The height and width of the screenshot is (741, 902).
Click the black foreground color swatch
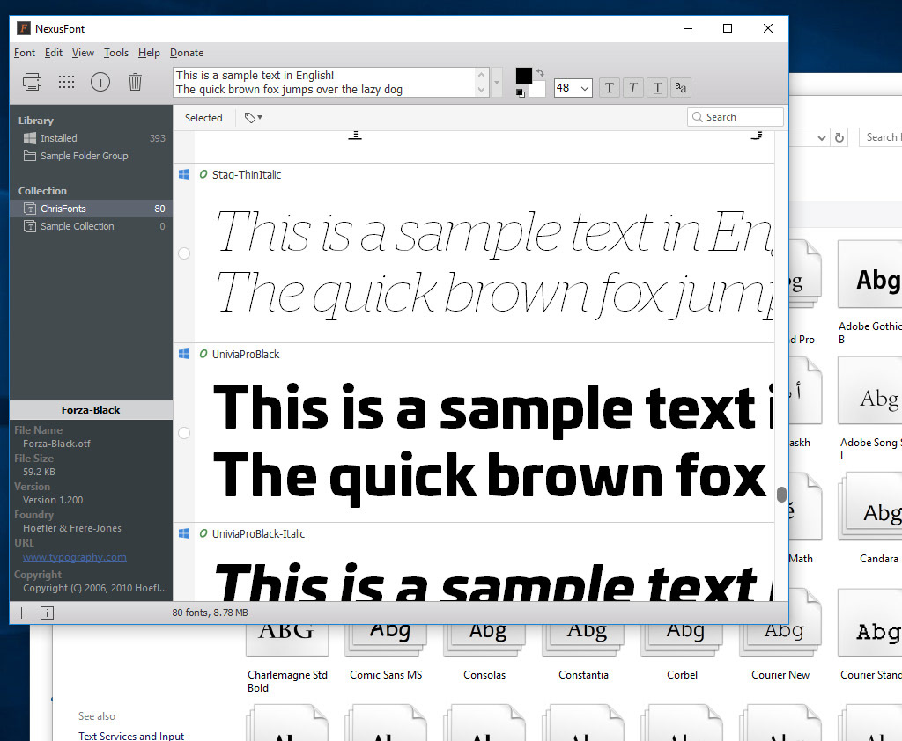pyautogui.click(x=523, y=76)
